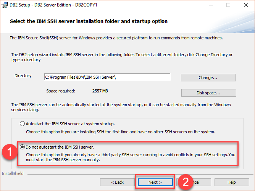
Task: Click the text mentioning Change Directory
Action: tap(122, 57)
